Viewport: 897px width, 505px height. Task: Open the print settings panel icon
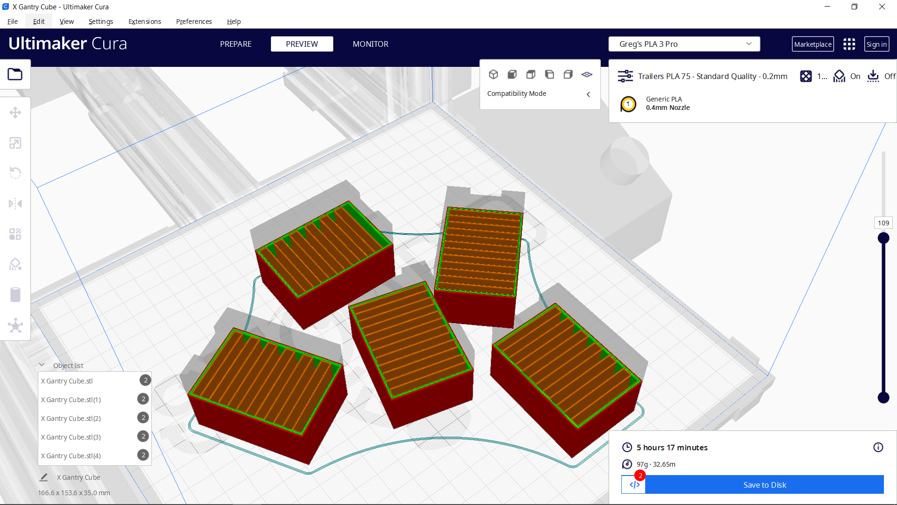(625, 76)
